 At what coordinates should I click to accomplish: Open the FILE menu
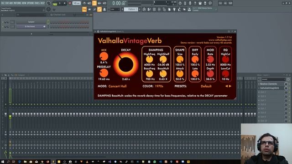(x=3, y=3)
